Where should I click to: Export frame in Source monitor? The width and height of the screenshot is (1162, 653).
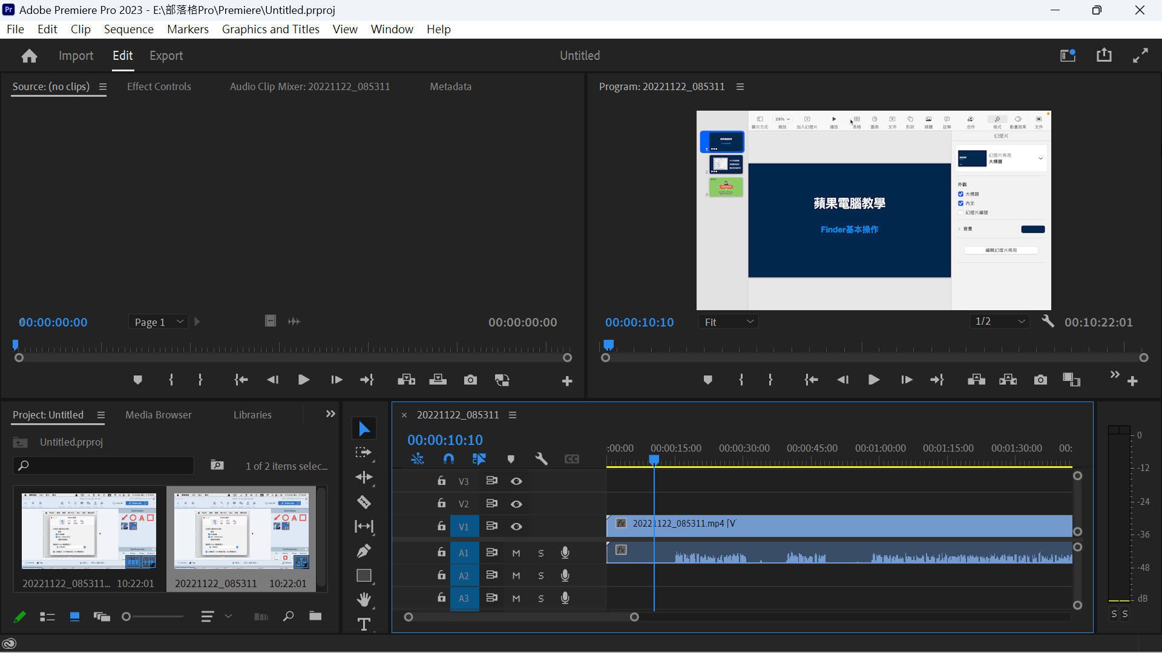click(470, 380)
